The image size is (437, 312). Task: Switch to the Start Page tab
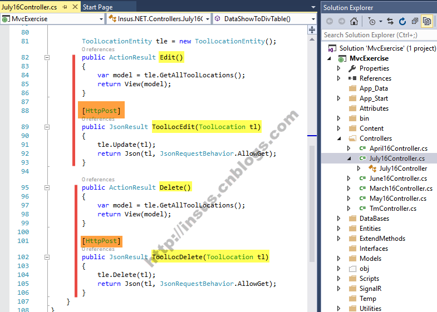[x=98, y=7]
